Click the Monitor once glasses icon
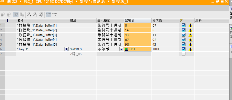 click(x=54, y=14)
